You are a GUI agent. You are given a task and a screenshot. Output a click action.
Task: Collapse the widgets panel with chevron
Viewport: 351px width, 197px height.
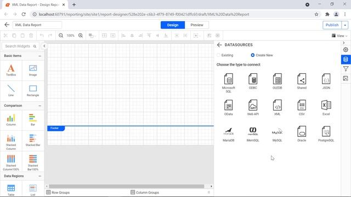pyautogui.click(x=44, y=46)
